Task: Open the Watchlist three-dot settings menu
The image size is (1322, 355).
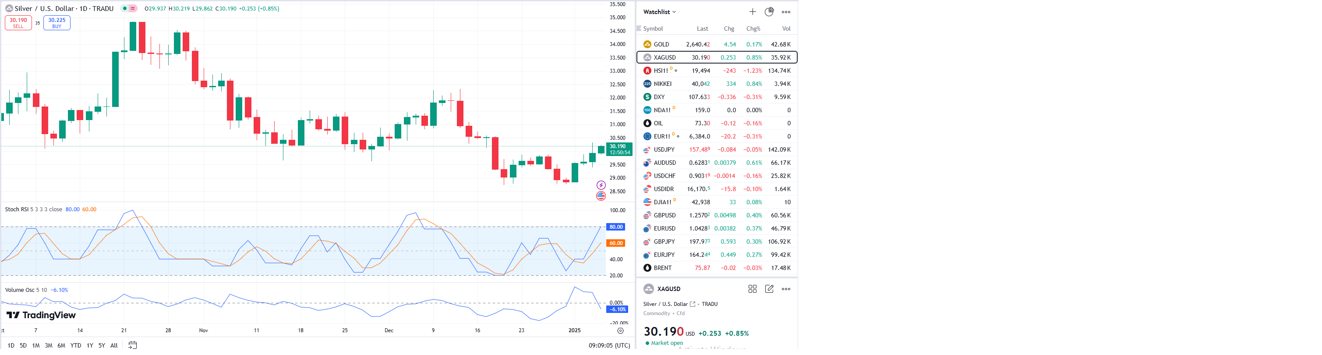Action: 786,12
